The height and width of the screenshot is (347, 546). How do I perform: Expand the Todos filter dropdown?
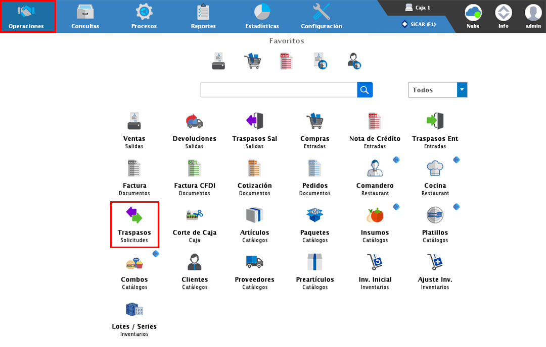(x=462, y=90)
